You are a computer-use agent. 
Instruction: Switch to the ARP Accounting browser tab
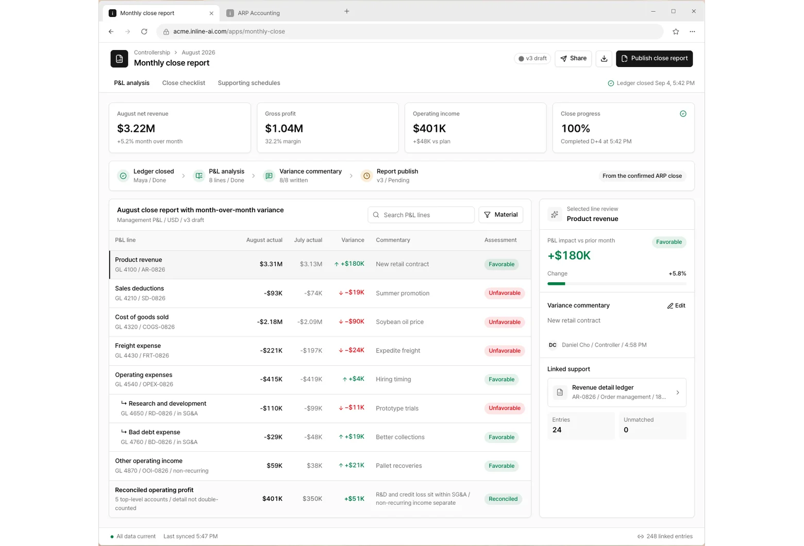pos(259,13)
